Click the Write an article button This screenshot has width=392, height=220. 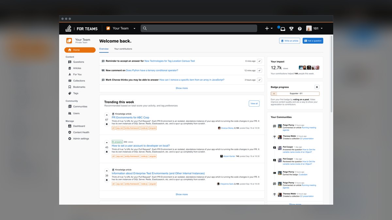pyautogui.click(x=289, y=41)
